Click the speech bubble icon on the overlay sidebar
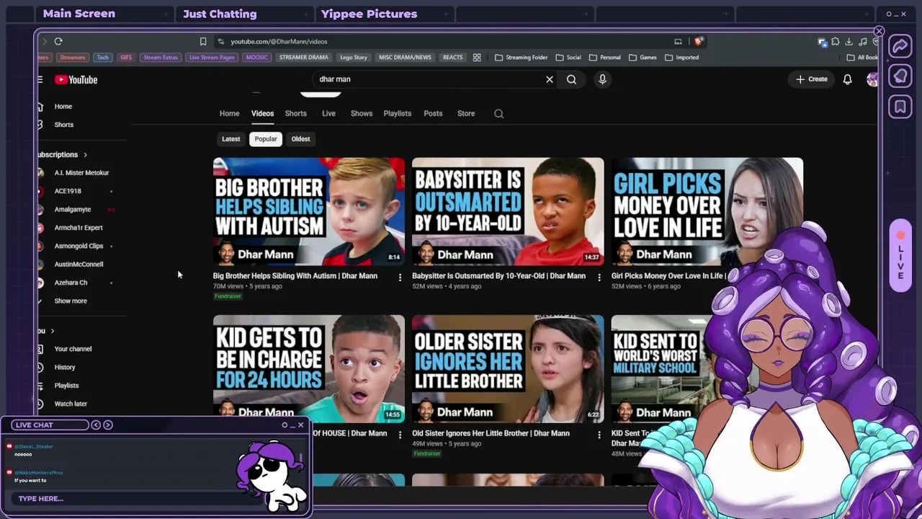The width and height of the screenshot is (922, 519). [x=900, y=76]
